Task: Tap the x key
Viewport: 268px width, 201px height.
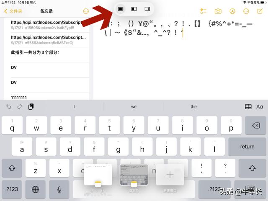Action: click(x=59, y=168)
